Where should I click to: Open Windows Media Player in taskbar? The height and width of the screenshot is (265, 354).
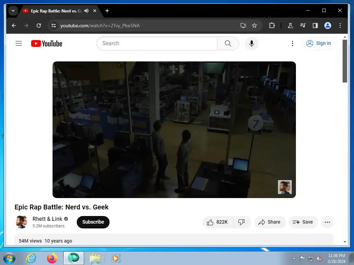(x=116, y=258)
